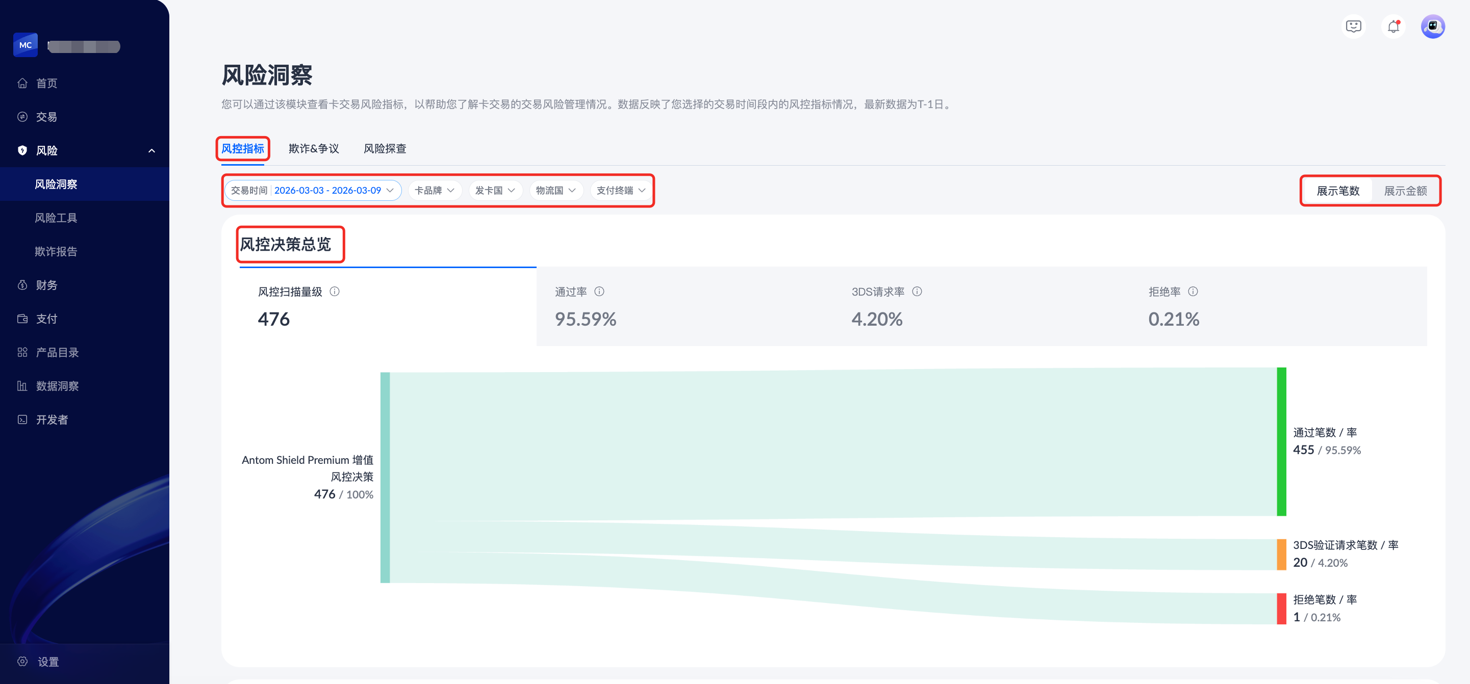
Task: Go to 风险工具 in sidebar
Action: coord(56,218)
